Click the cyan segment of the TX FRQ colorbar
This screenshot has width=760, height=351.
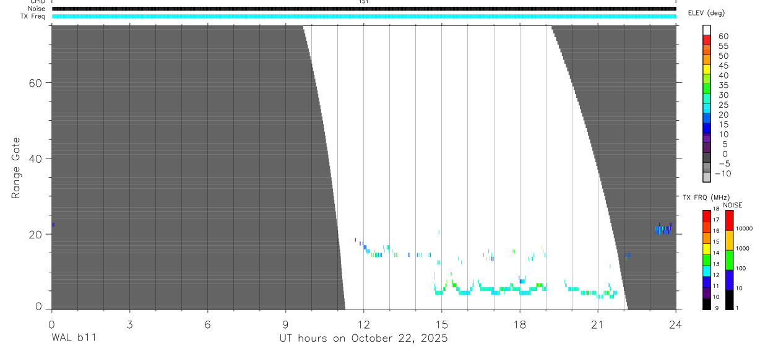click(706, 271)
